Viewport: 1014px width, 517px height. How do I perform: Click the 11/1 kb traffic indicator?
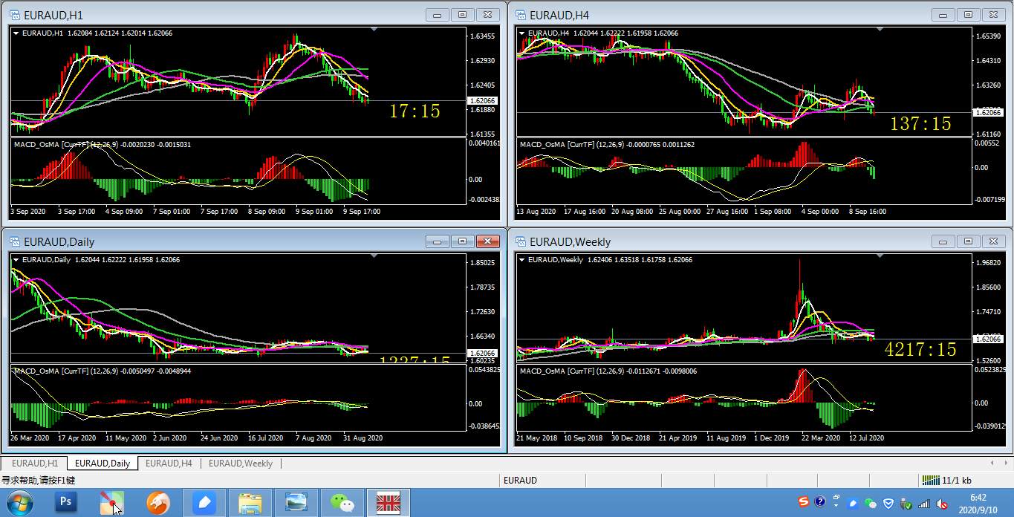[956, 481]
